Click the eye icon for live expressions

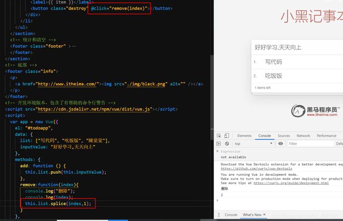click(x=281, y=144)
